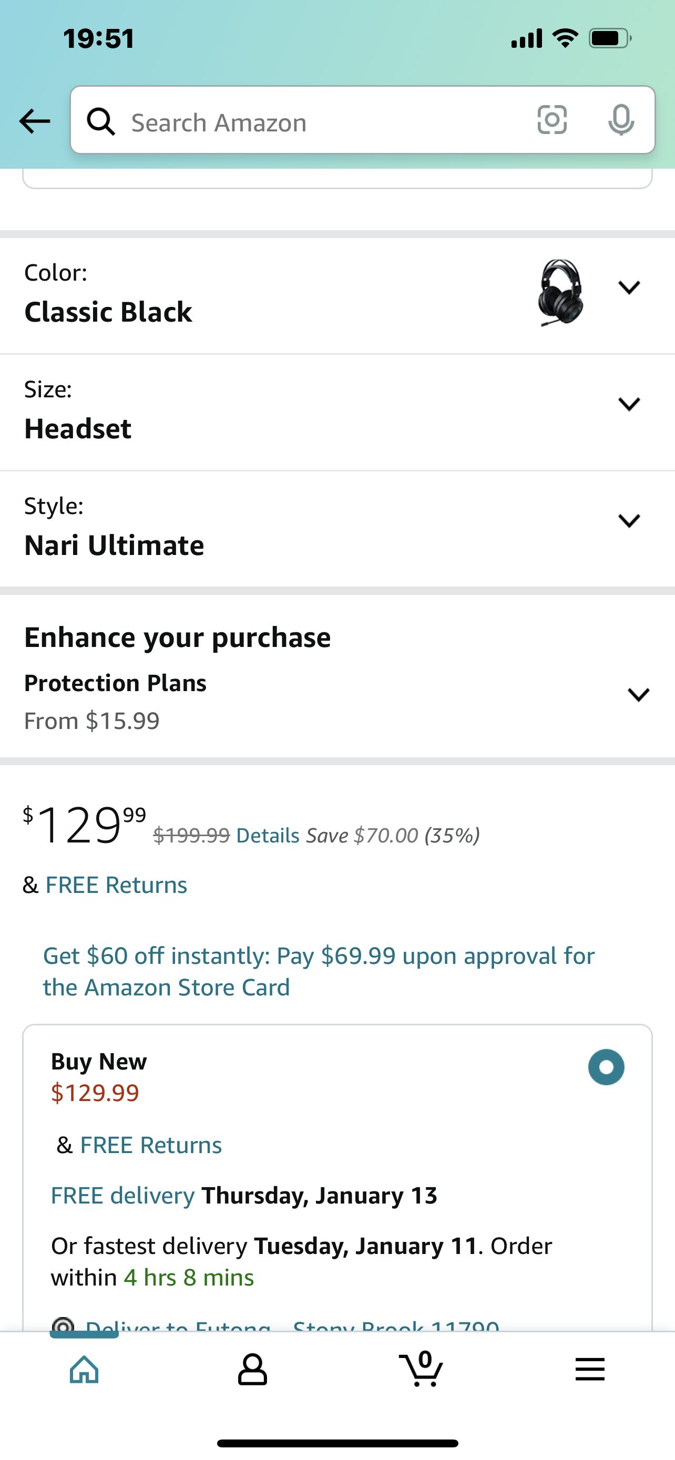Tap the microphone voice search icon
675x1460 pixels.
click(621, 120)
